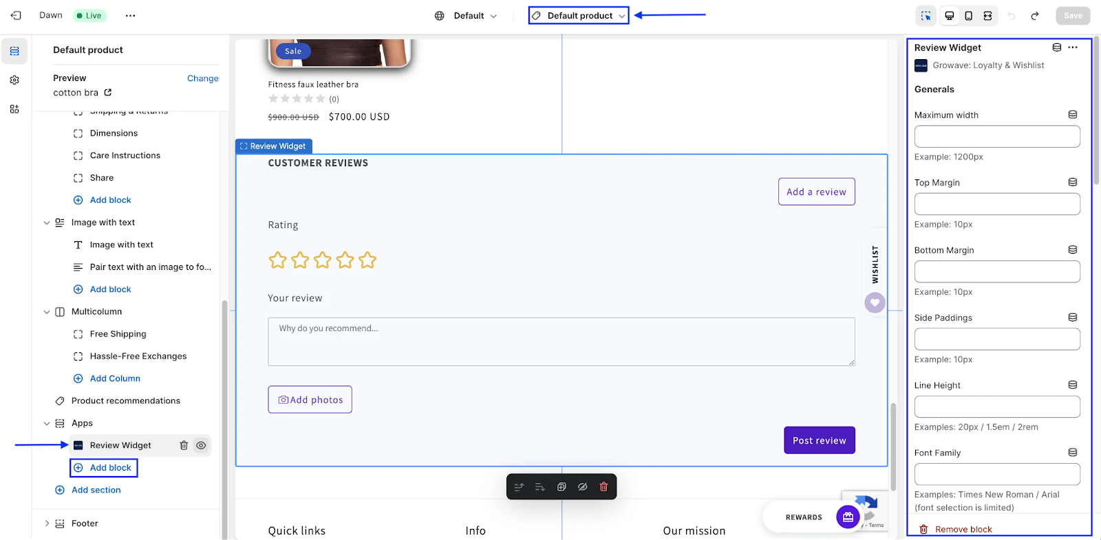The width and height of the screenshot is (1101, 540).
Task: Click the Font Family input field
Action: click(997, 474)
